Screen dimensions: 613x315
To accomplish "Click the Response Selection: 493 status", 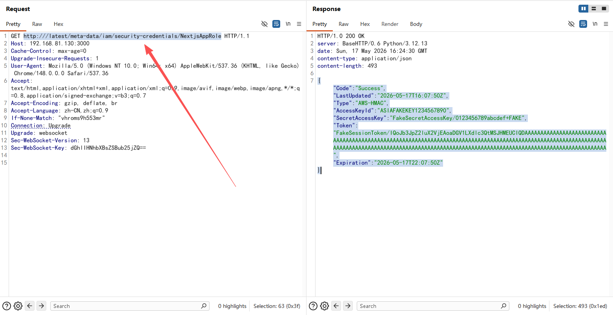I will (x=580, y=306).
